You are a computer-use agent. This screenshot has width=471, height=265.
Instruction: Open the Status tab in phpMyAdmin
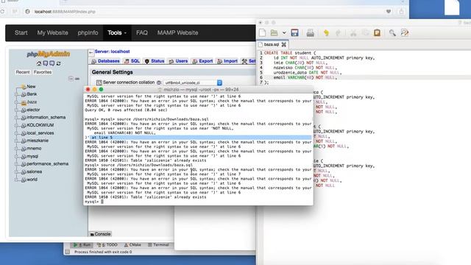point(155,61)
